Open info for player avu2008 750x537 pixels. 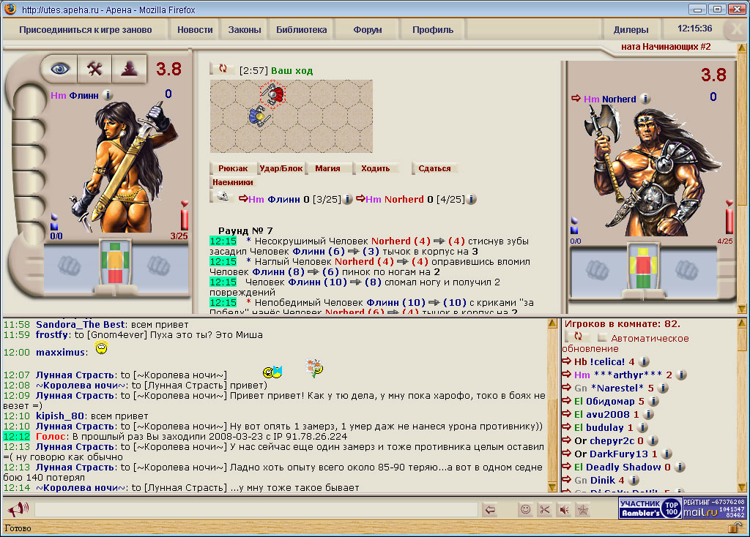click(648, 414)
